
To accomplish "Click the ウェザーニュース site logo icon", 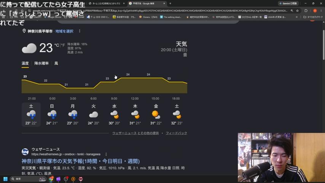I will 25,152.
